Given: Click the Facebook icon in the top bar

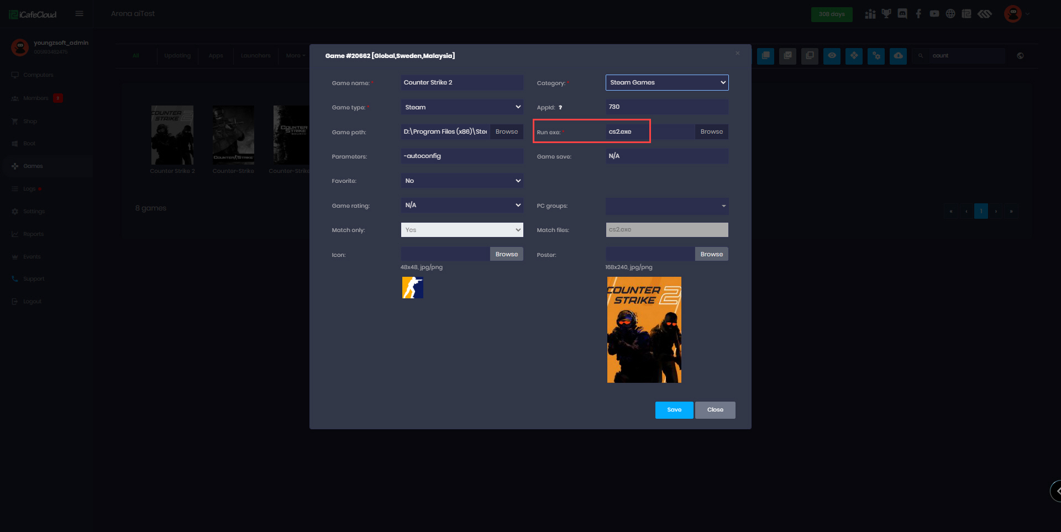Looking at the screenshot, I should tap(918, 14).
